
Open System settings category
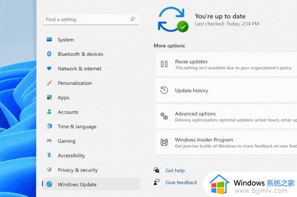click(x=91, y=40)
